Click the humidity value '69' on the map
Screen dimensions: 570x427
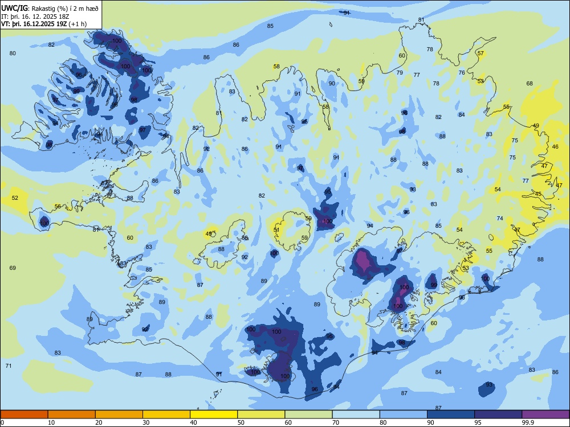(13, 268)
